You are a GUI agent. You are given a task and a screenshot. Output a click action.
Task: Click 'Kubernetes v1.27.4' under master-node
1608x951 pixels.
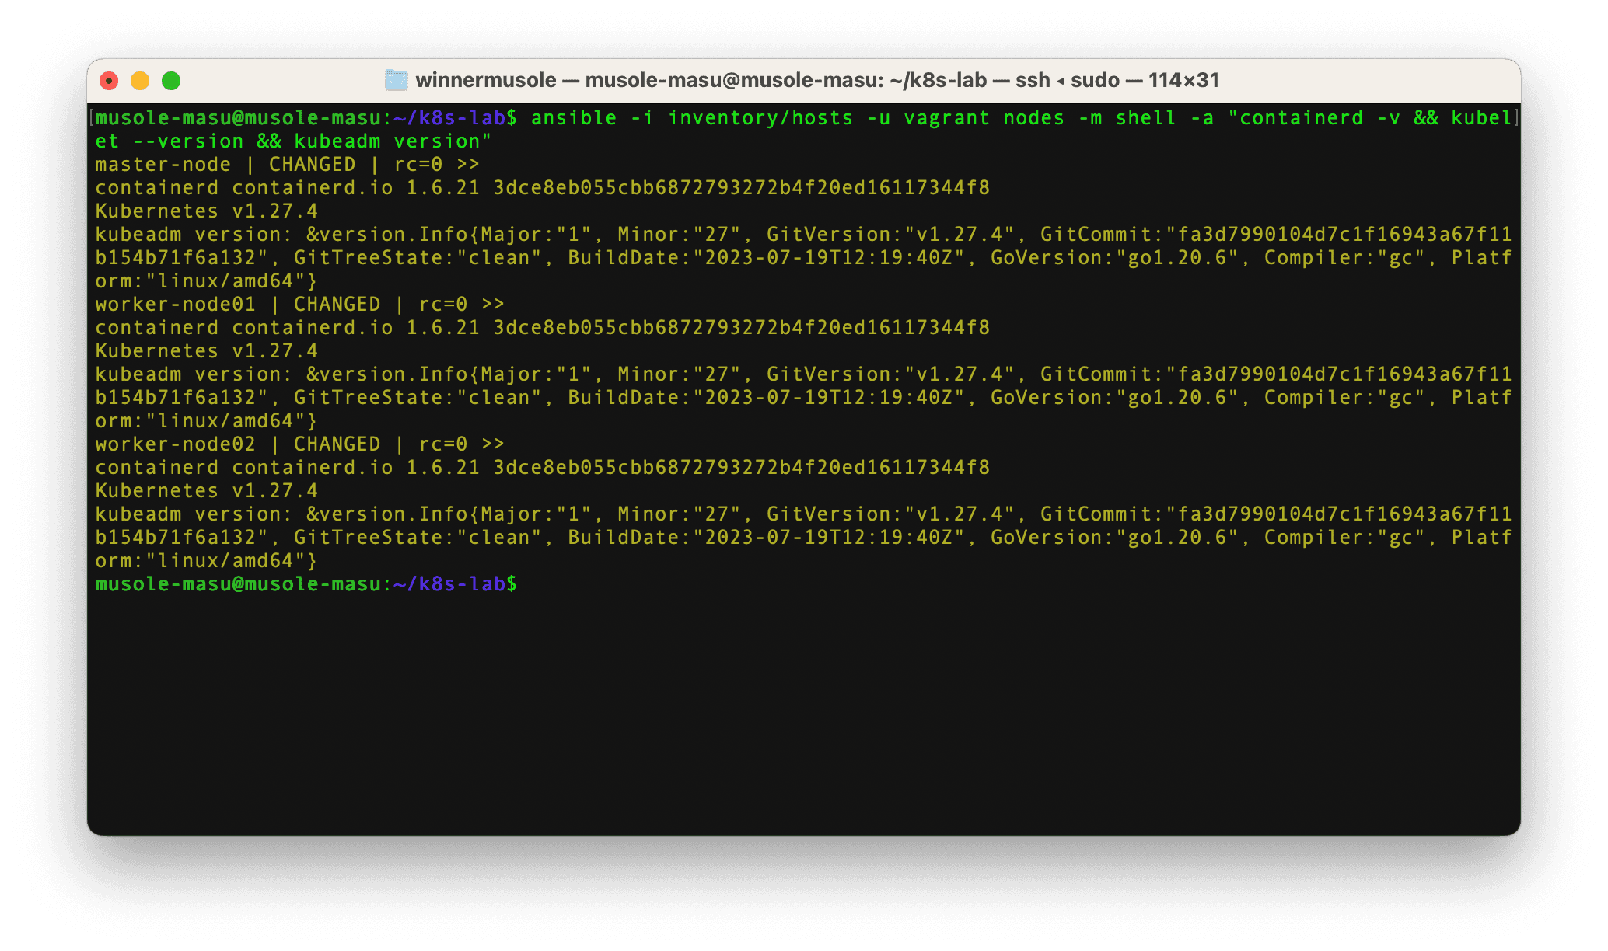point(206,211)
